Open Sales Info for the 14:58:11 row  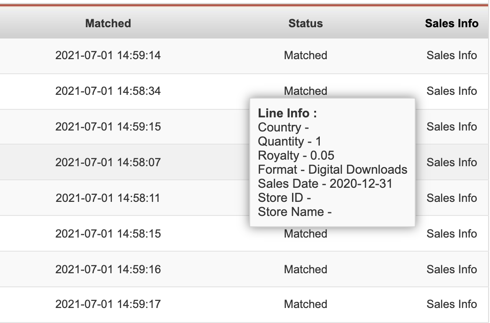[x=451, y=198]
